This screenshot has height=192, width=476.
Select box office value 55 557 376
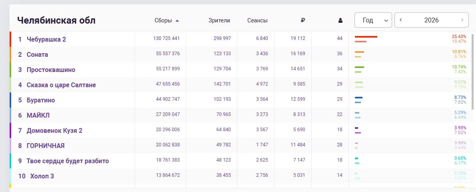pos(168,54)
